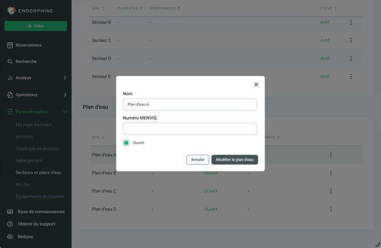
Task: Select Secteurs et plans d'eau menu item
Action: click(39, 172)
